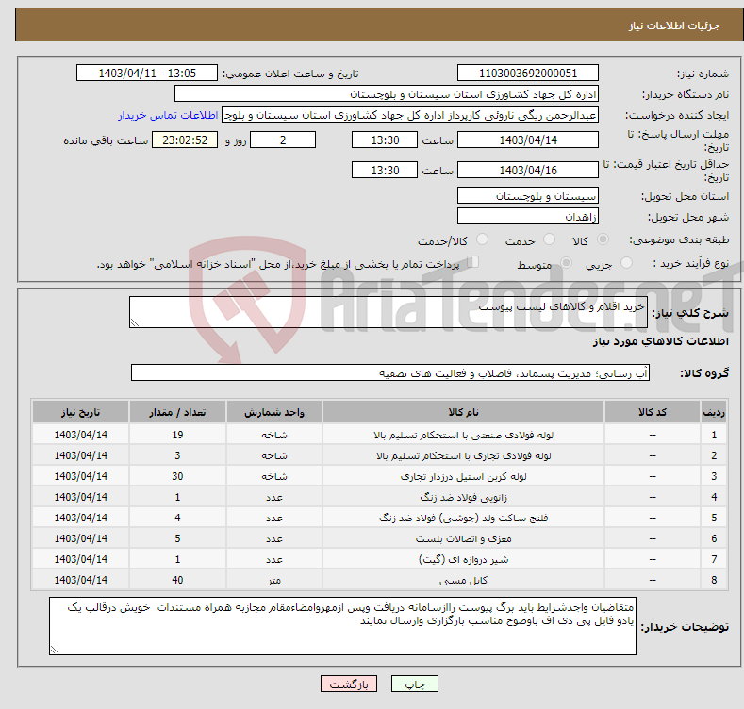Click item لوله کربن استیل درزدار تجاری
The height and width of the screenshot is (709, 744).
click(x=464, y=476)
